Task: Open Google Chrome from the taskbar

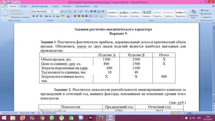Action: click(x=42, y=118)
